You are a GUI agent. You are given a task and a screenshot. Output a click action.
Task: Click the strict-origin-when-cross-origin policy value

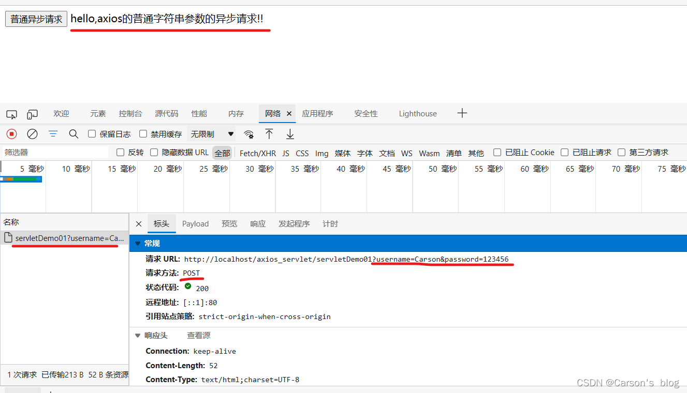tap(265, 316)
